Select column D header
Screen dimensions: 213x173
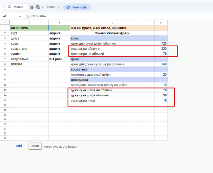(x=161, y=23)
